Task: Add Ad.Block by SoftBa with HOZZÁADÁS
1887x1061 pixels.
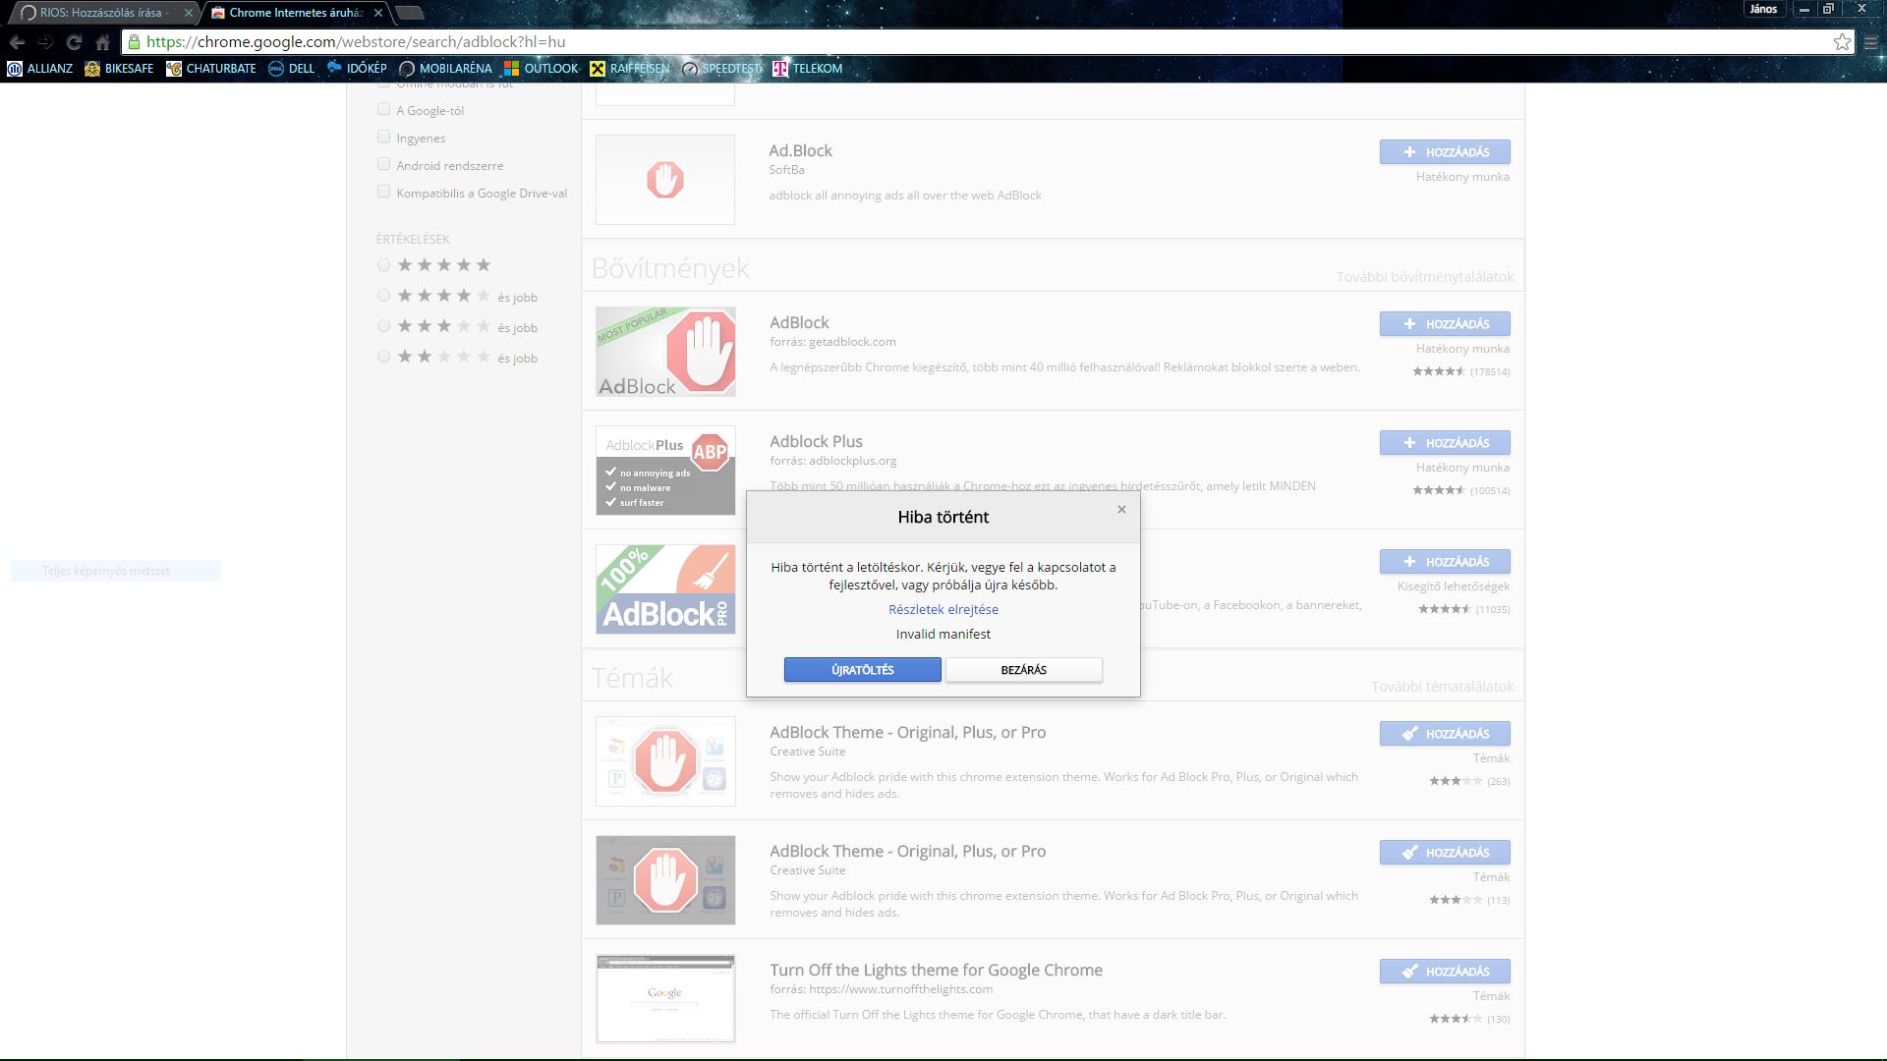Action: (1445, 152)
